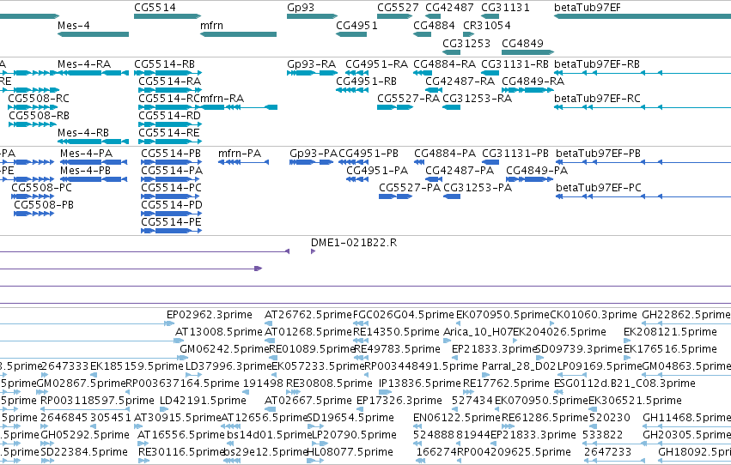Select transcript CG5514-RE

[x=170, y=142]
